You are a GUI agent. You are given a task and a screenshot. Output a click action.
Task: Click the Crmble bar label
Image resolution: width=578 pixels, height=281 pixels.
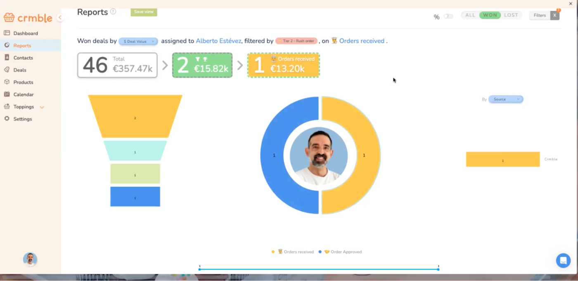551,159
